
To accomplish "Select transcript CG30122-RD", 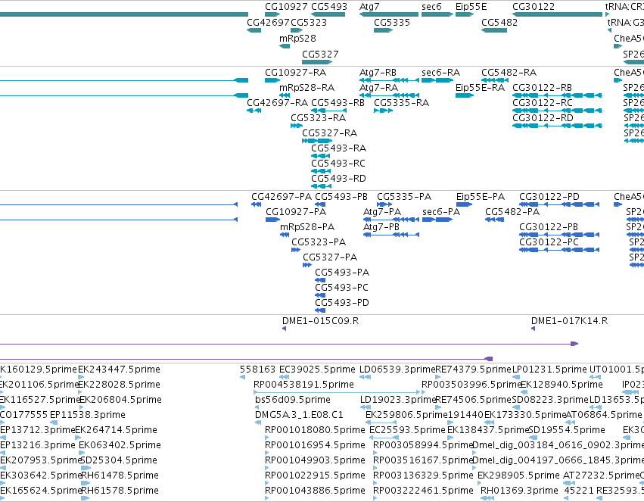I will (x=557, y=126).
